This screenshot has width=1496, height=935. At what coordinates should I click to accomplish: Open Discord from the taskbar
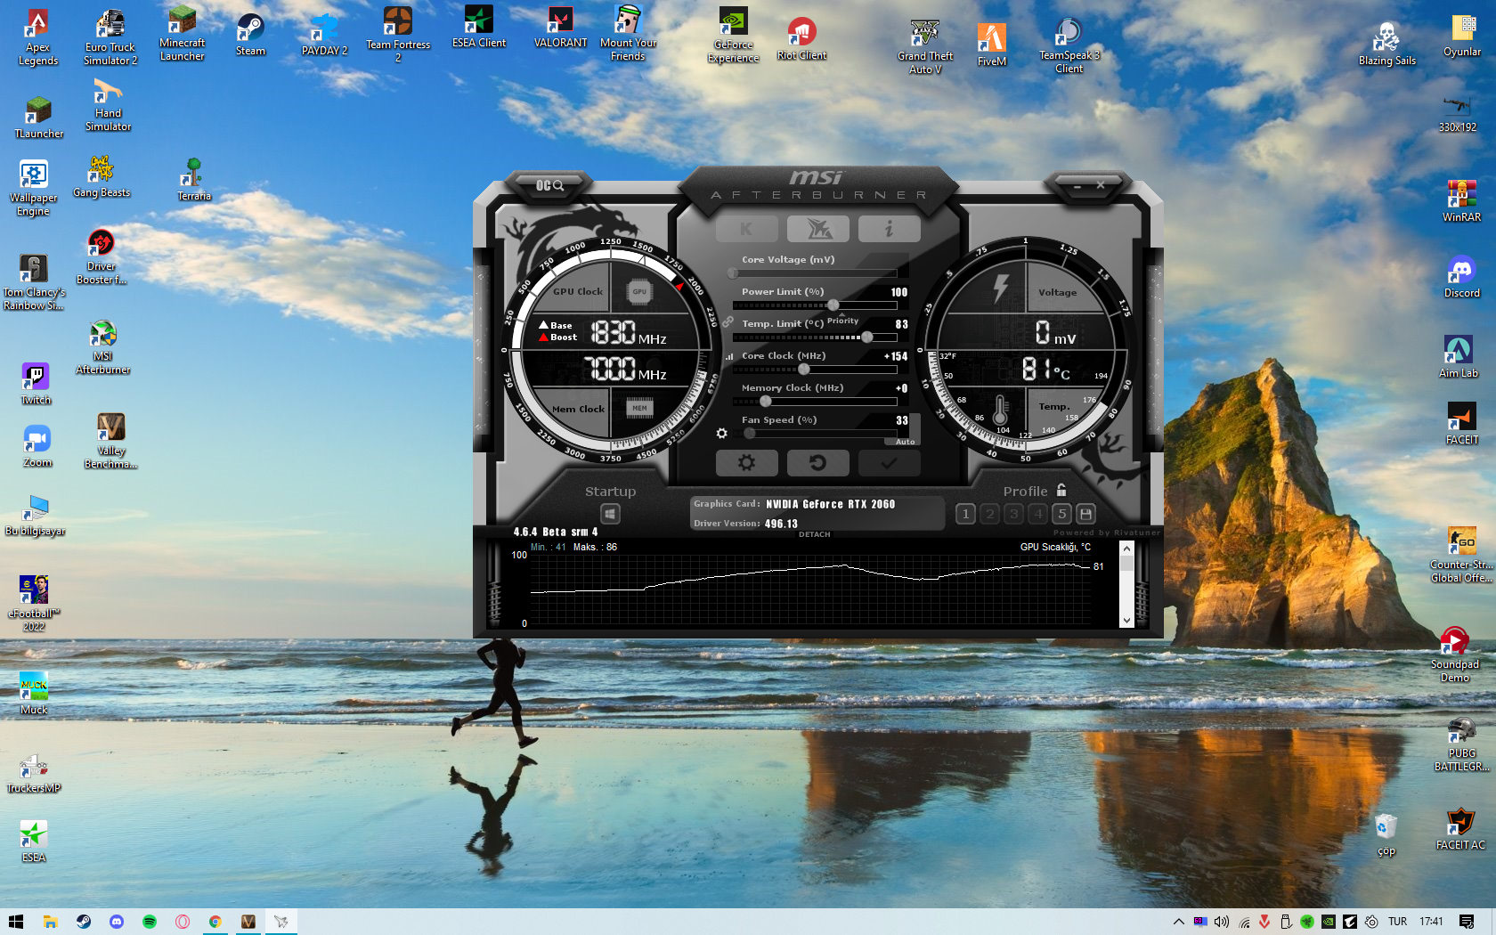click(117, 922)
